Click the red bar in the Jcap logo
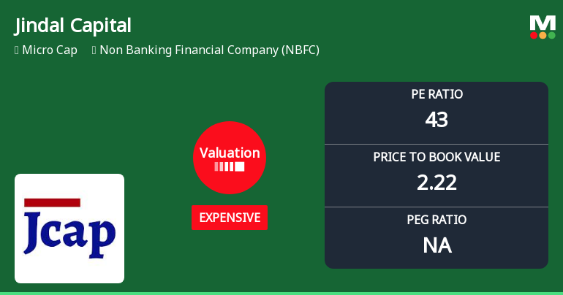The height and width of the screenshot is (295, 563). pos(52,202)
